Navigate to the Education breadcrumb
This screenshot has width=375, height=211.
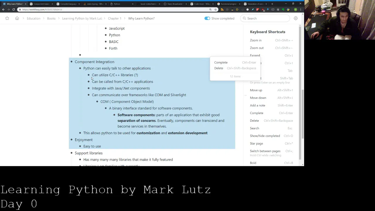coord(33,18)
